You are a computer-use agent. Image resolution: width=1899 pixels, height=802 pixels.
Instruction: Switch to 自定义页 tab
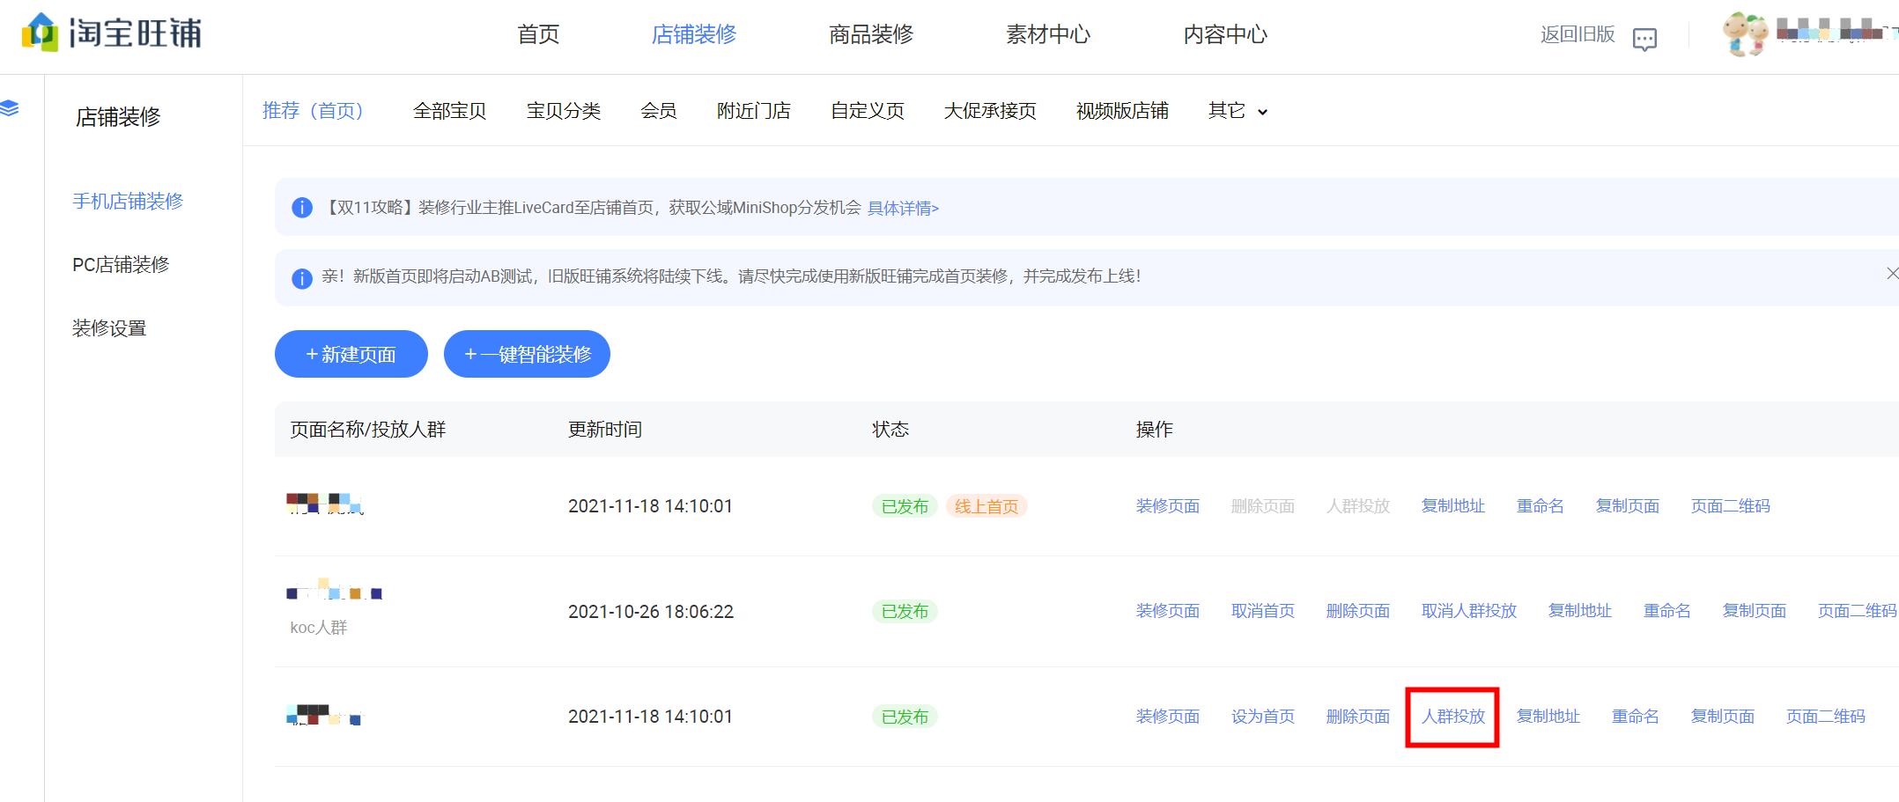point(868,111)
